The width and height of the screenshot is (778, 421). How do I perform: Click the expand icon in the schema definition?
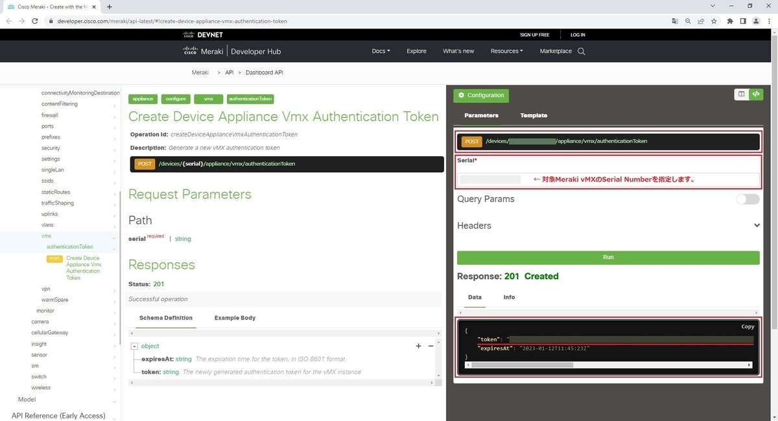(x=418, y=346)
